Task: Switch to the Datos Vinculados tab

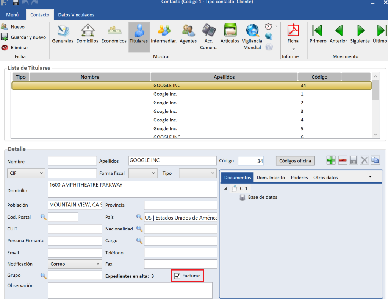Action: [76, 15]
